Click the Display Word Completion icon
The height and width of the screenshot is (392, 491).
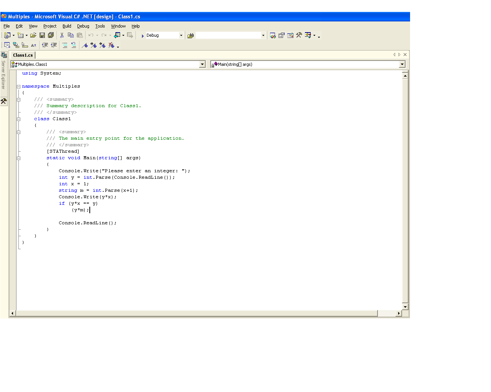point(34,45)
